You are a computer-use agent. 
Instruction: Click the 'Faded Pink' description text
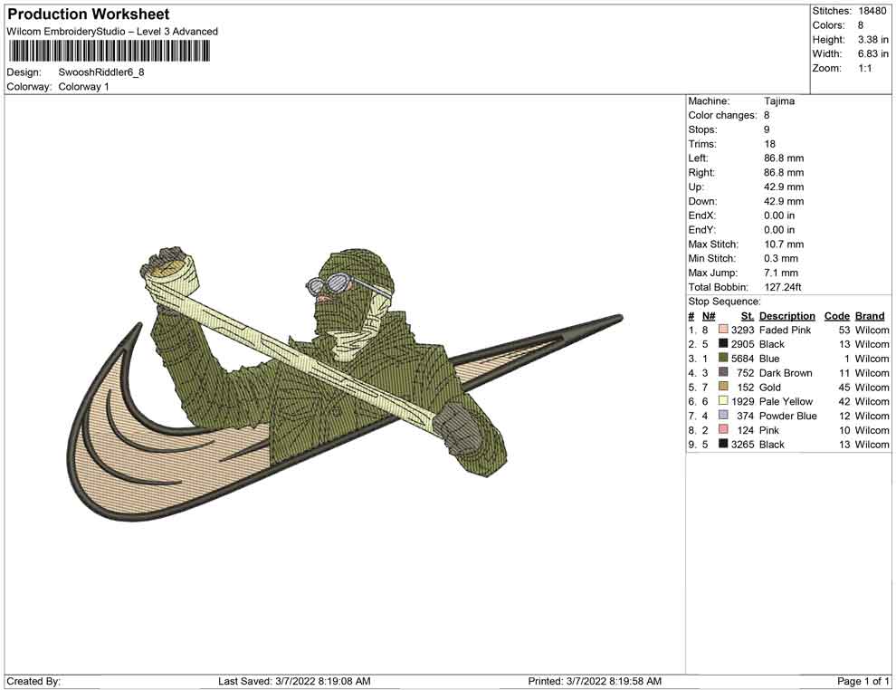786,330
